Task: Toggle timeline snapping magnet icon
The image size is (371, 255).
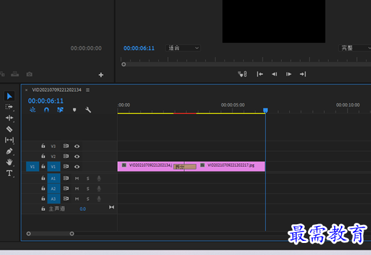Action: pos(46,110)
